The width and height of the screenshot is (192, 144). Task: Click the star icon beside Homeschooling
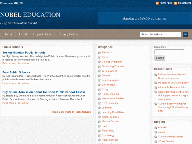pyautogui.click(x=99, y=94)
